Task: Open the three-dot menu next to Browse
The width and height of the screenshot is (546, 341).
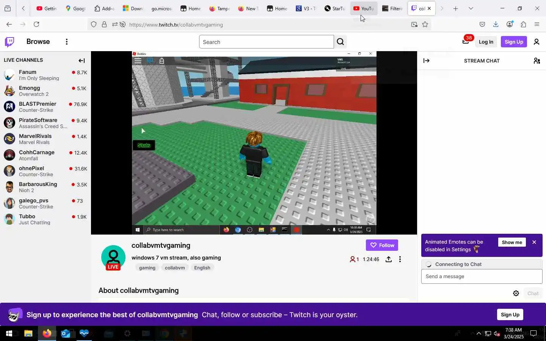Action: [x=67, y=42]
